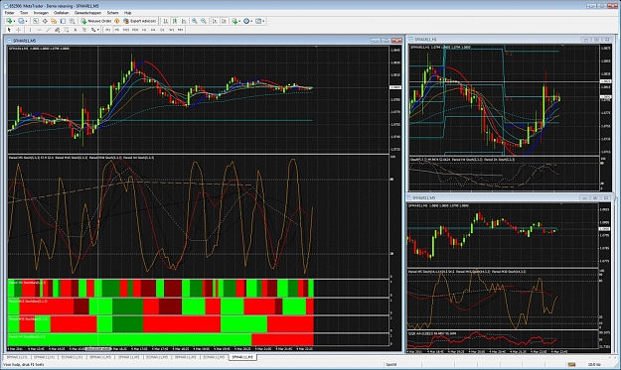Click the Periods clock icon
The image size is (621, 370).
[246, 21]
